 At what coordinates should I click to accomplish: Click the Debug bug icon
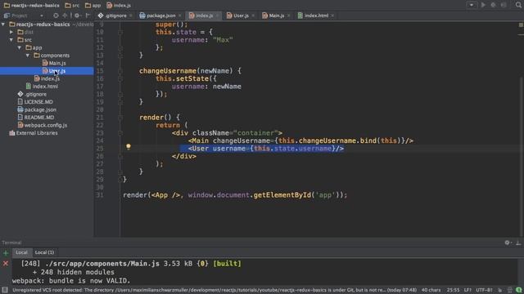[x=493, y=5]
